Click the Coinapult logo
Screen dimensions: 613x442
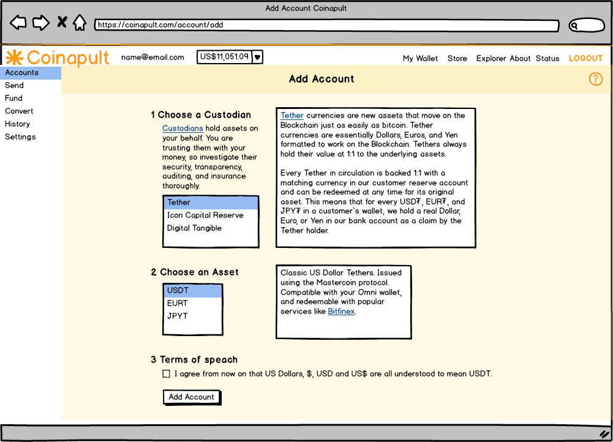point(58,58)
